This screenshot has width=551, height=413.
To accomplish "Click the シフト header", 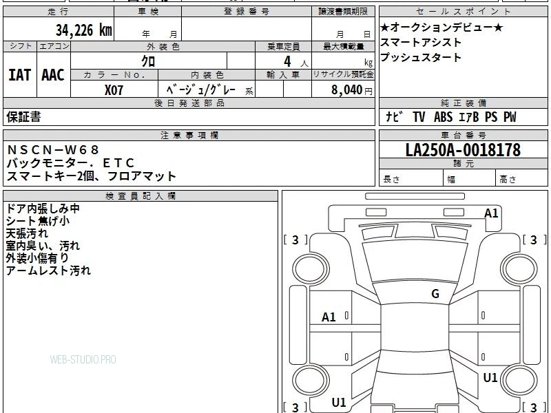I will coord(21,46).
